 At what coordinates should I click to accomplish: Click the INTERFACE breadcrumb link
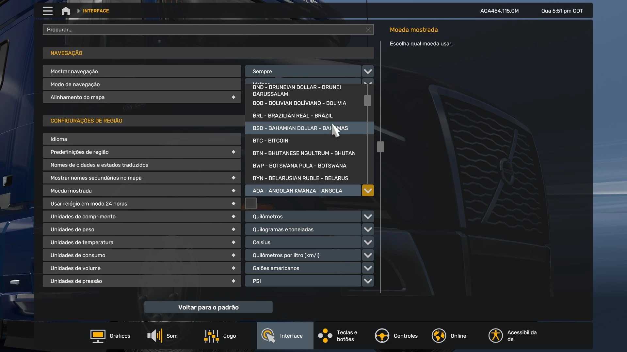96,11
